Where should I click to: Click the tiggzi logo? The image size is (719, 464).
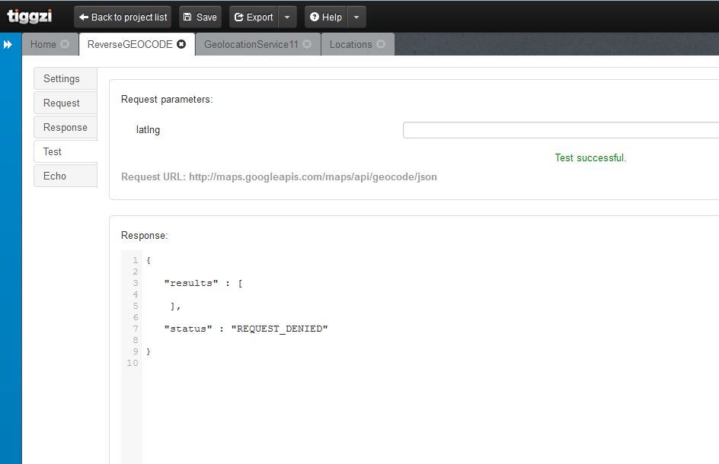pyautogui.click(x=30, y=16)
